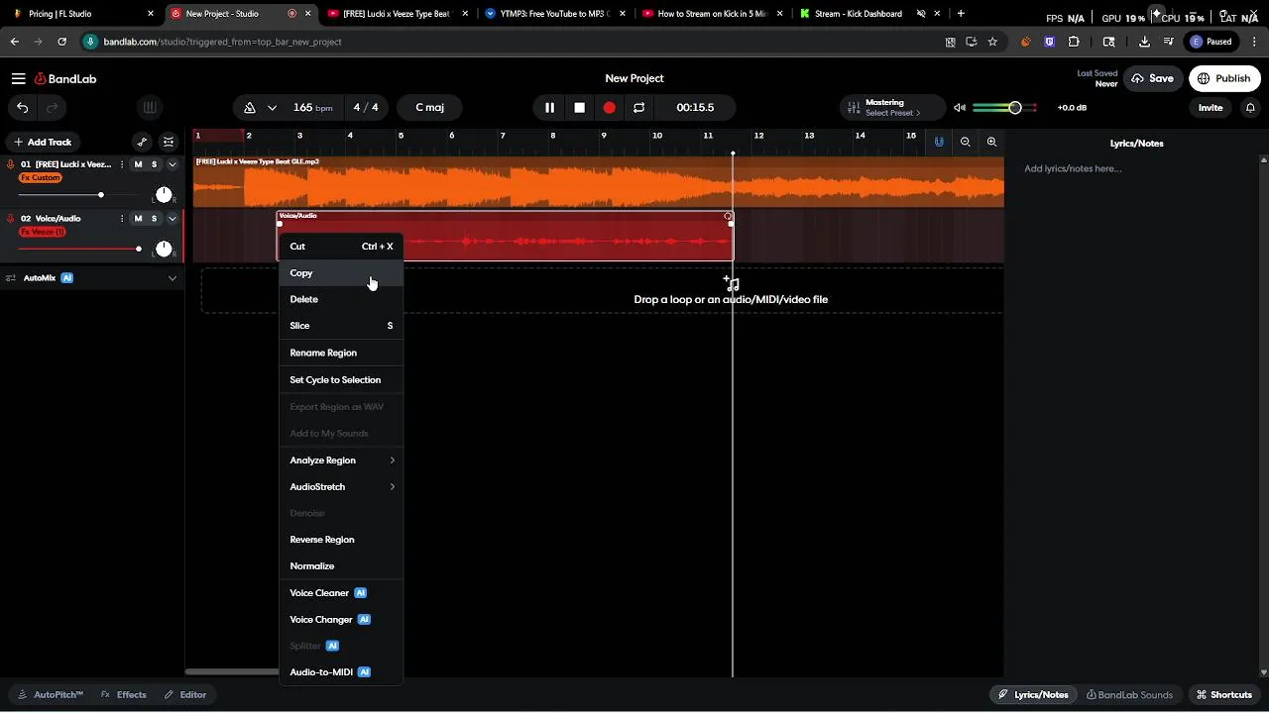Toggle magnet snap-to-grid icon
Viewport: 1269px width, 713px height.
click(939, 143)
